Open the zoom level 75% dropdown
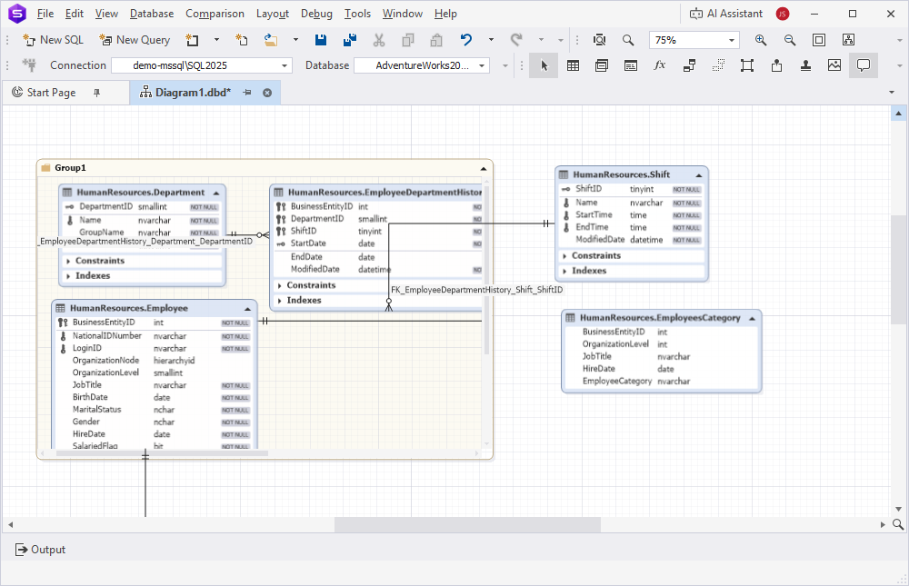Viewport: 909px width, 586px height. 732,40
